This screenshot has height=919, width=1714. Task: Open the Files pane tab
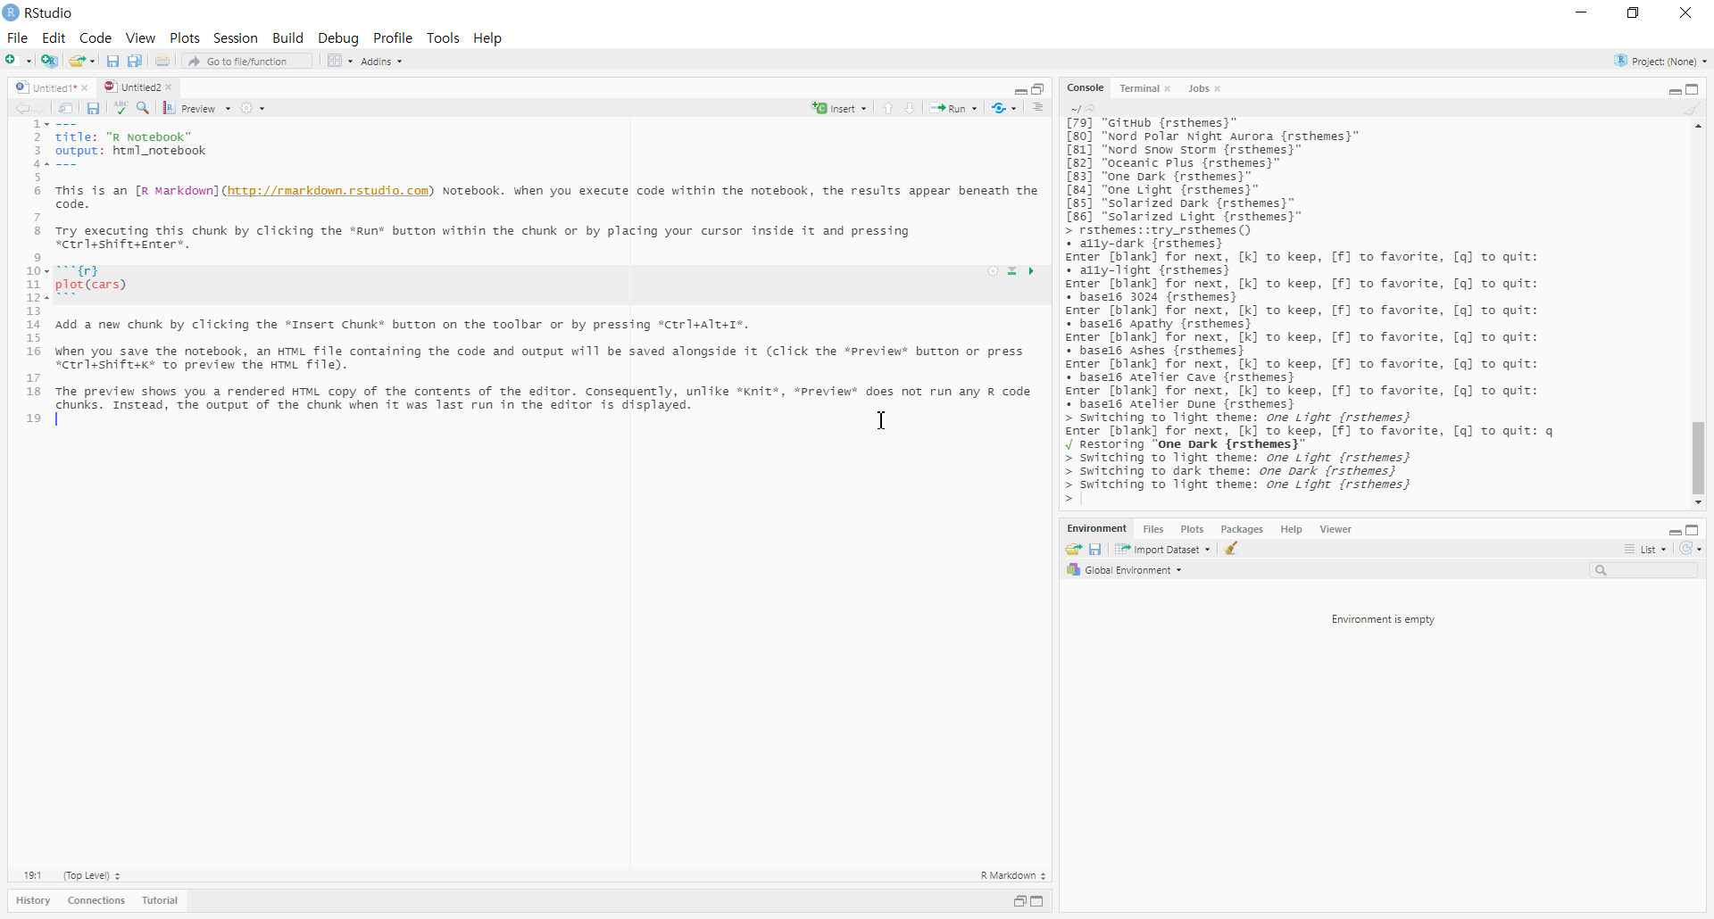click(x=1153, y=529)
